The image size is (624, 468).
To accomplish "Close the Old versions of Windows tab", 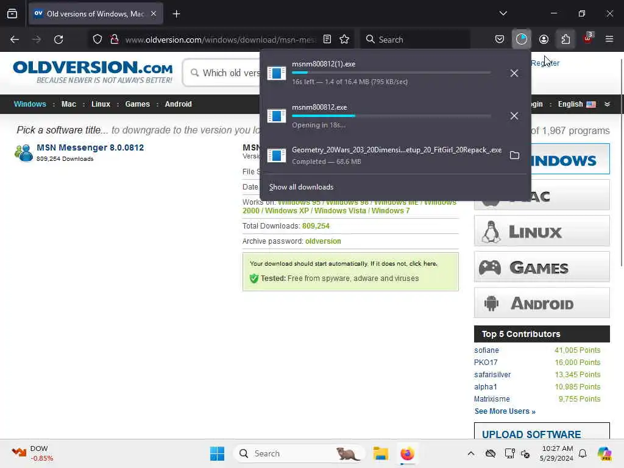I will click(154, 14).
